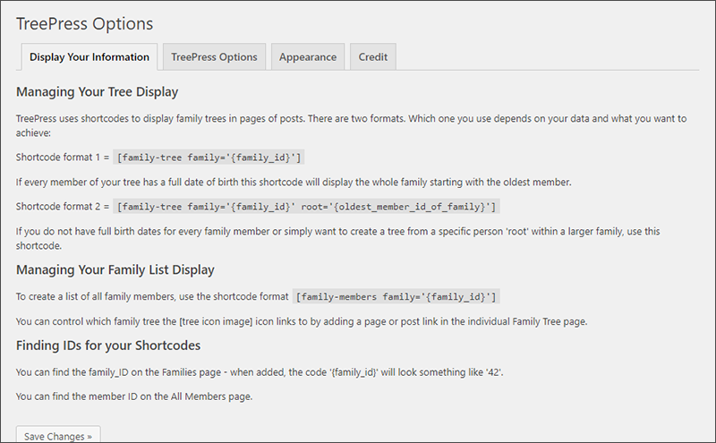This screenshot has width=716, height=443.
Task: Switch to Display Your Information tab
Action: [x=89, y=57]
